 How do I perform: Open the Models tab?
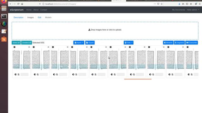48,18
